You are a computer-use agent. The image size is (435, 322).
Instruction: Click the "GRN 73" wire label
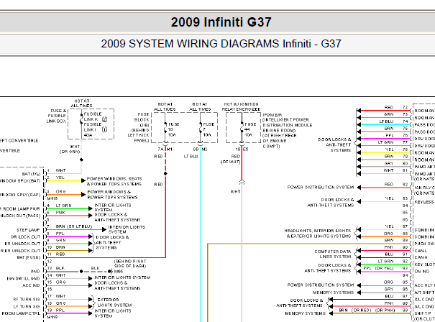coord(396,114)
